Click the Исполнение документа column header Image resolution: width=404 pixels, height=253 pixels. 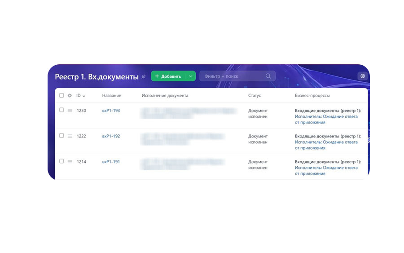click(x=165, y=95)
